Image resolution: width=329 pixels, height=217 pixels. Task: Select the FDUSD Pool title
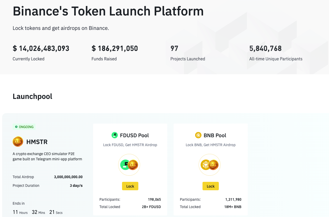(x=134, y=135)
